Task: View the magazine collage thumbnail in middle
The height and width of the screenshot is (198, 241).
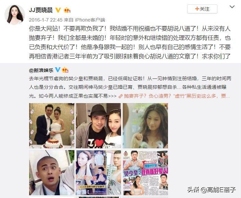Action: pos(98,173)
